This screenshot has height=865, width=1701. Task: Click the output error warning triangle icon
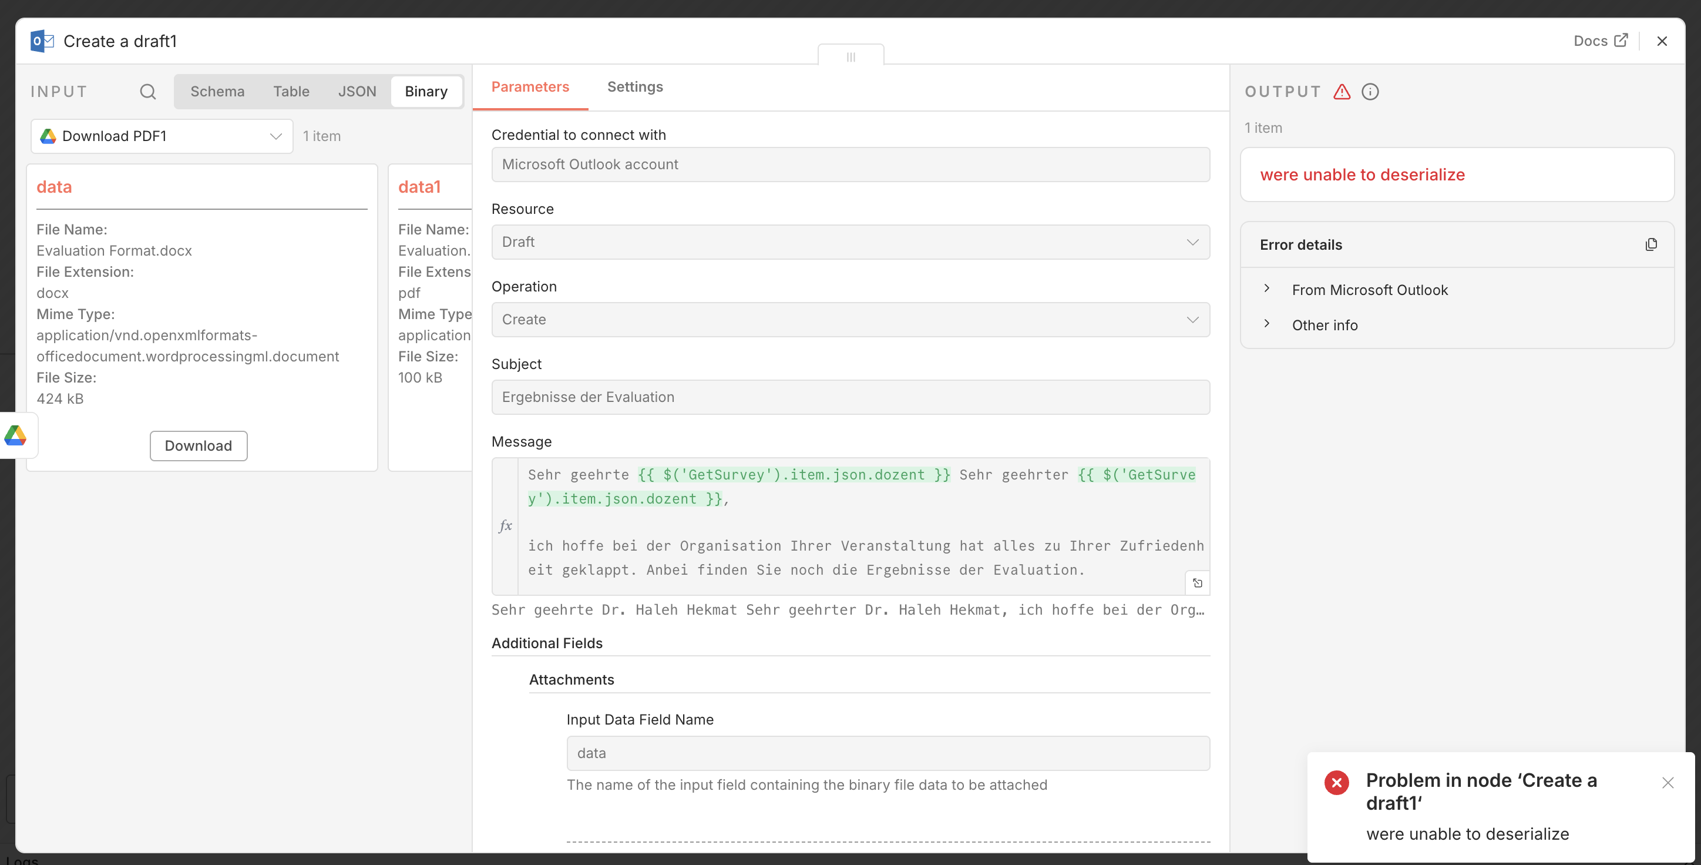click(x=1341, y=92)
